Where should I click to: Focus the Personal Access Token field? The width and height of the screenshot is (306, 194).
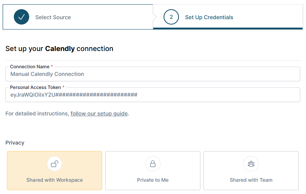pyautogui.click(x=153, y=95)
